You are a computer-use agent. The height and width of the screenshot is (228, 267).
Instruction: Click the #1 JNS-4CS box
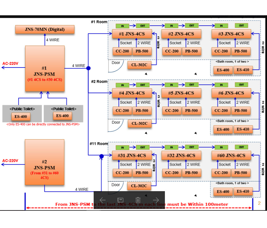(132, 34)
